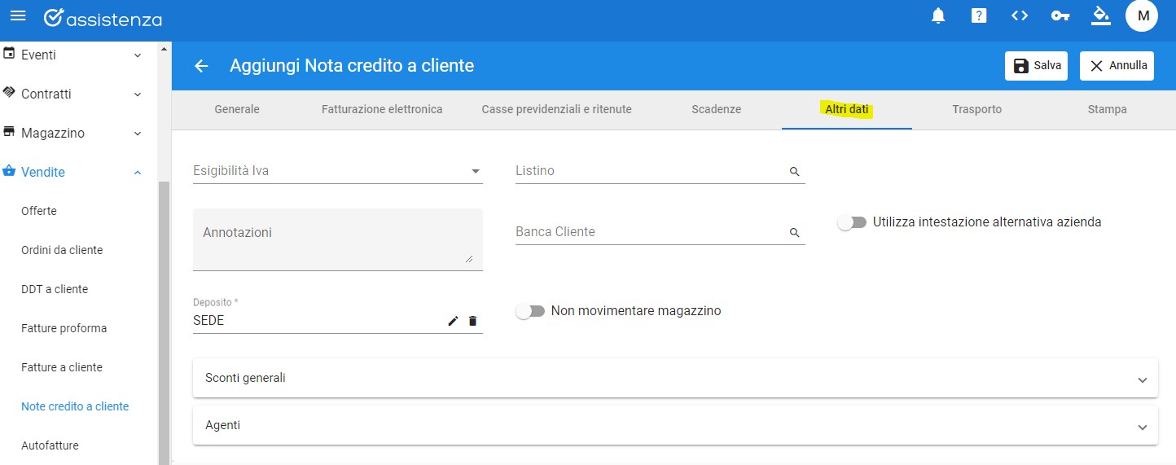
Task: Click the sidebar scrollbar up arrow
Action: [x=164, y=49]
